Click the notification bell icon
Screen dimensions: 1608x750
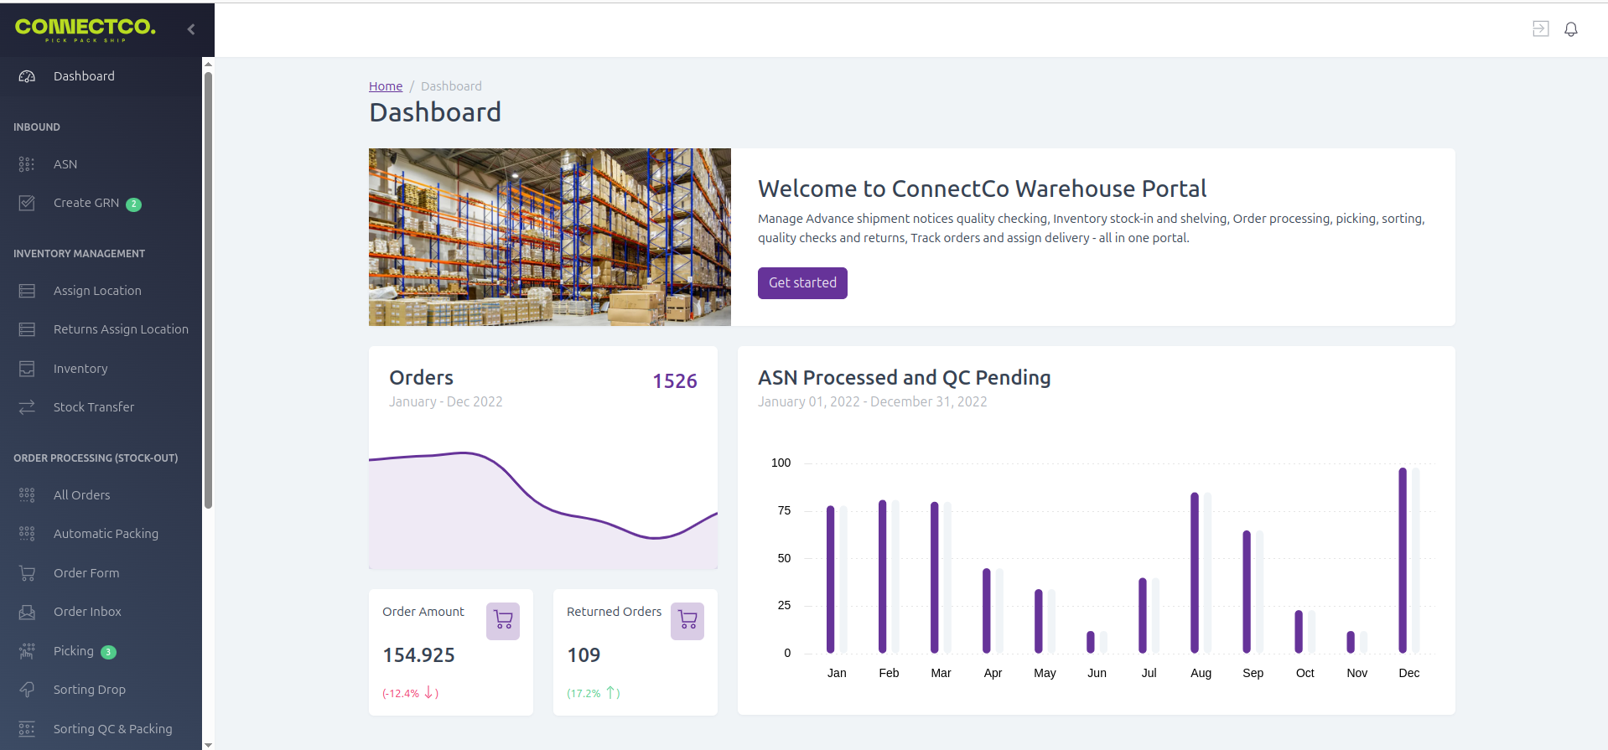pos(1571,29)
